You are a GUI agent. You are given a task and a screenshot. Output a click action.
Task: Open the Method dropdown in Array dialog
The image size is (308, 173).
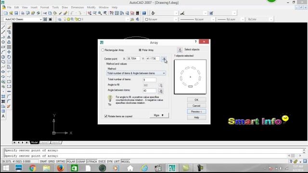136,73
